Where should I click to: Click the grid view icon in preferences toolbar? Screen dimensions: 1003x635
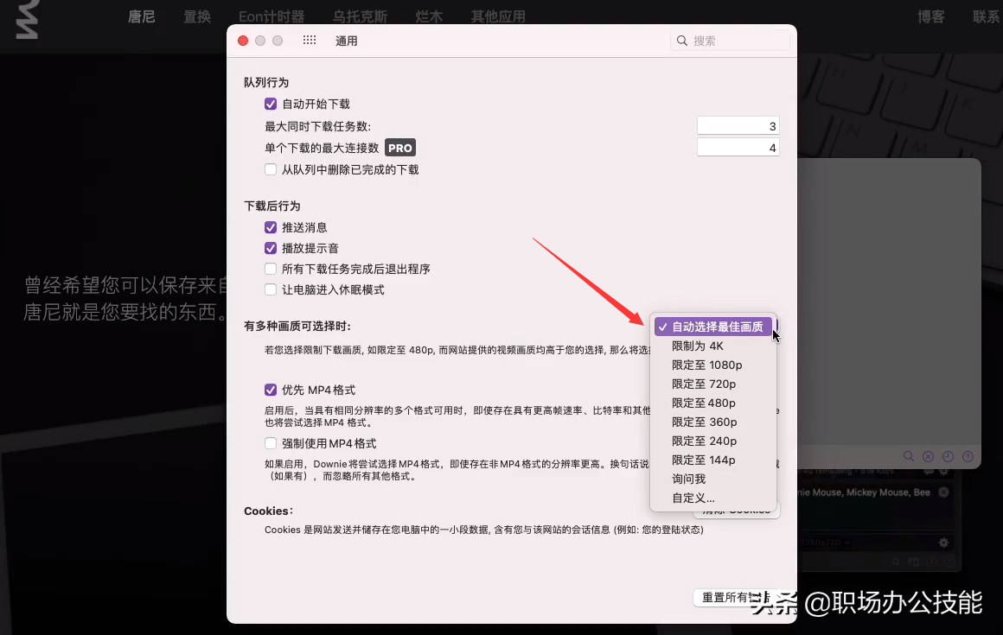tap(310, 40)
